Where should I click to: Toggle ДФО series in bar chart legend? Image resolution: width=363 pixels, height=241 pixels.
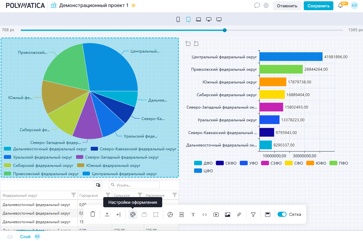click(203, 163)
